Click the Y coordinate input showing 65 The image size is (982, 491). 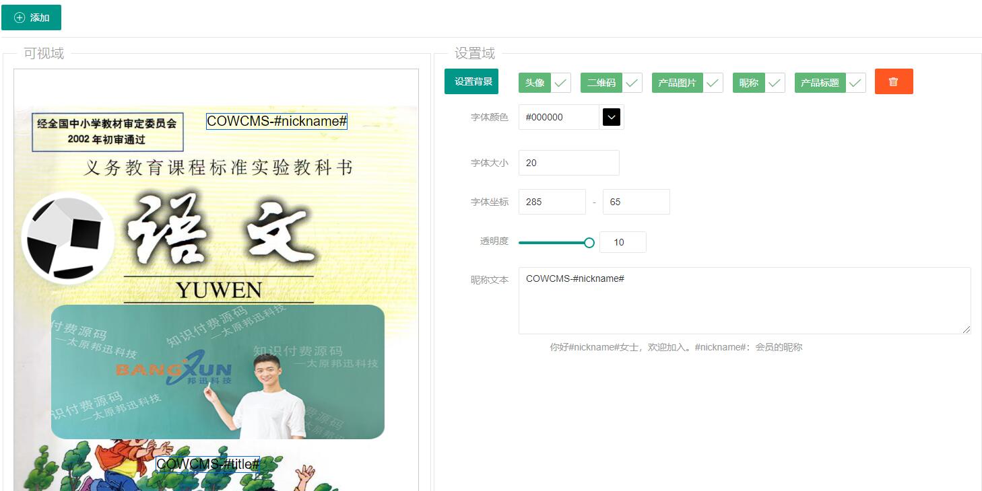click(636, 202)
